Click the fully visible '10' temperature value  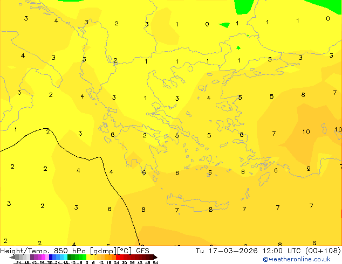[306, 132]
